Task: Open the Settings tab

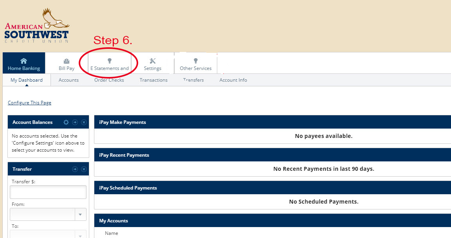Action: 152,63
